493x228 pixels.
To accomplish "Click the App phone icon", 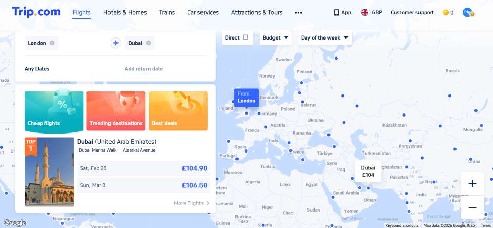I will (x=336, y=12).
